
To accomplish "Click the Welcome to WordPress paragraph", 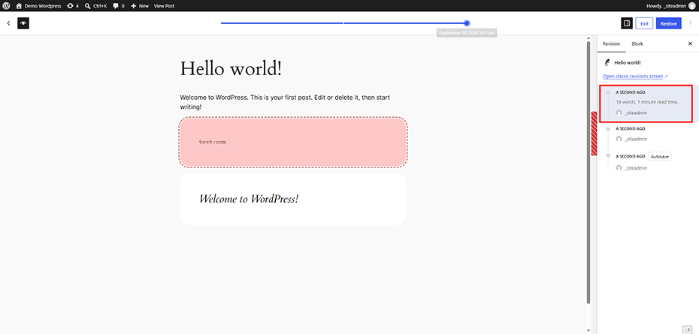I will 285,102.
